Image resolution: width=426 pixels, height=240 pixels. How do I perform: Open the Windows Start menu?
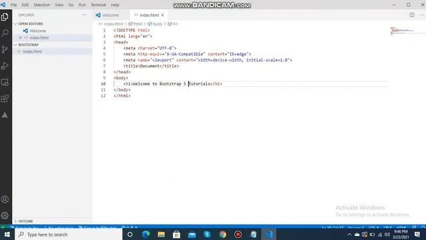coord(7,234)
